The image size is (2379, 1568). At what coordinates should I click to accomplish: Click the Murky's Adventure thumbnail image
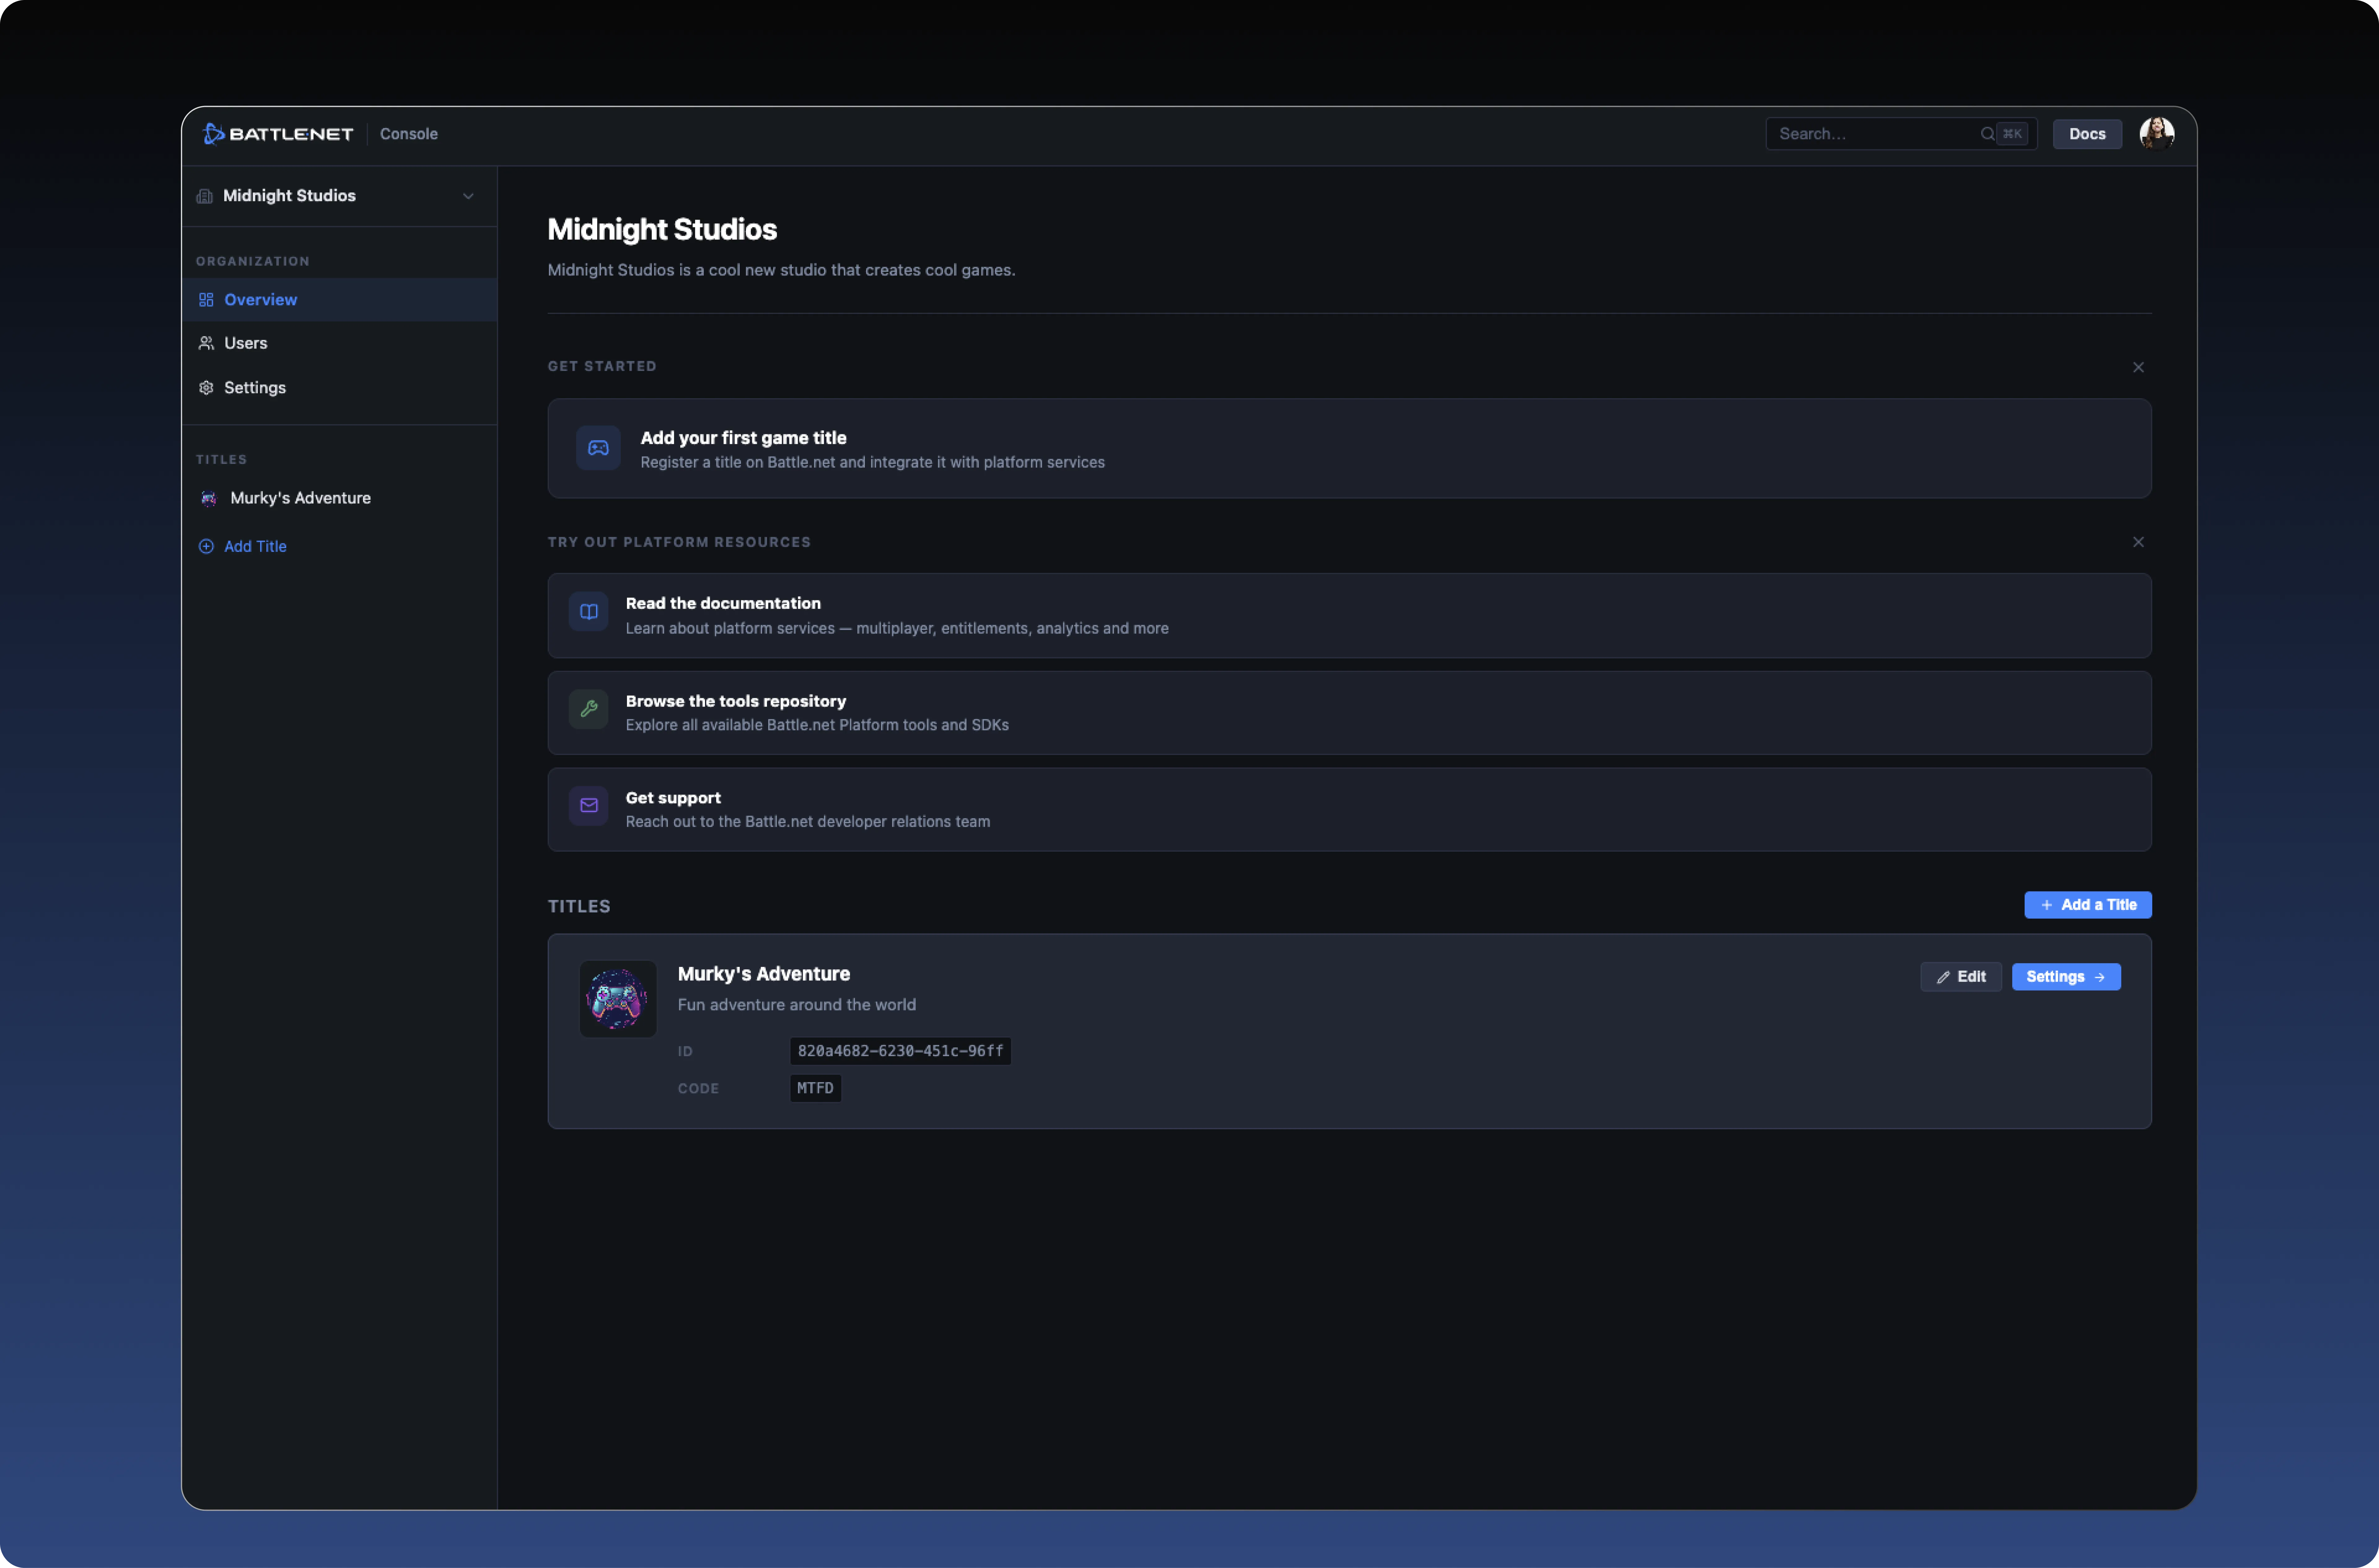618,999
